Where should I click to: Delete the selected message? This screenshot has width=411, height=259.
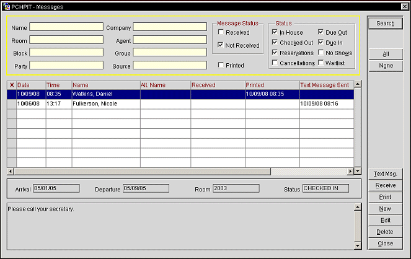(385, 232)
